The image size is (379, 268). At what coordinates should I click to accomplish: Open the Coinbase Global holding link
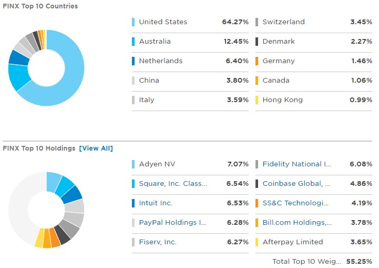coord(296,184)
